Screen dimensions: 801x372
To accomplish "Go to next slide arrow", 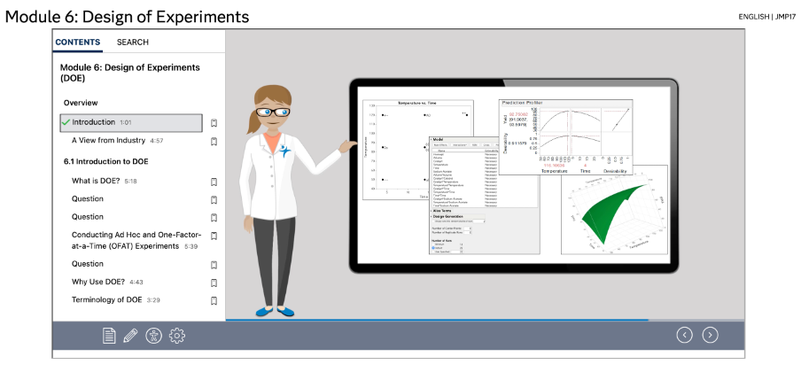I will pos(710,335).
